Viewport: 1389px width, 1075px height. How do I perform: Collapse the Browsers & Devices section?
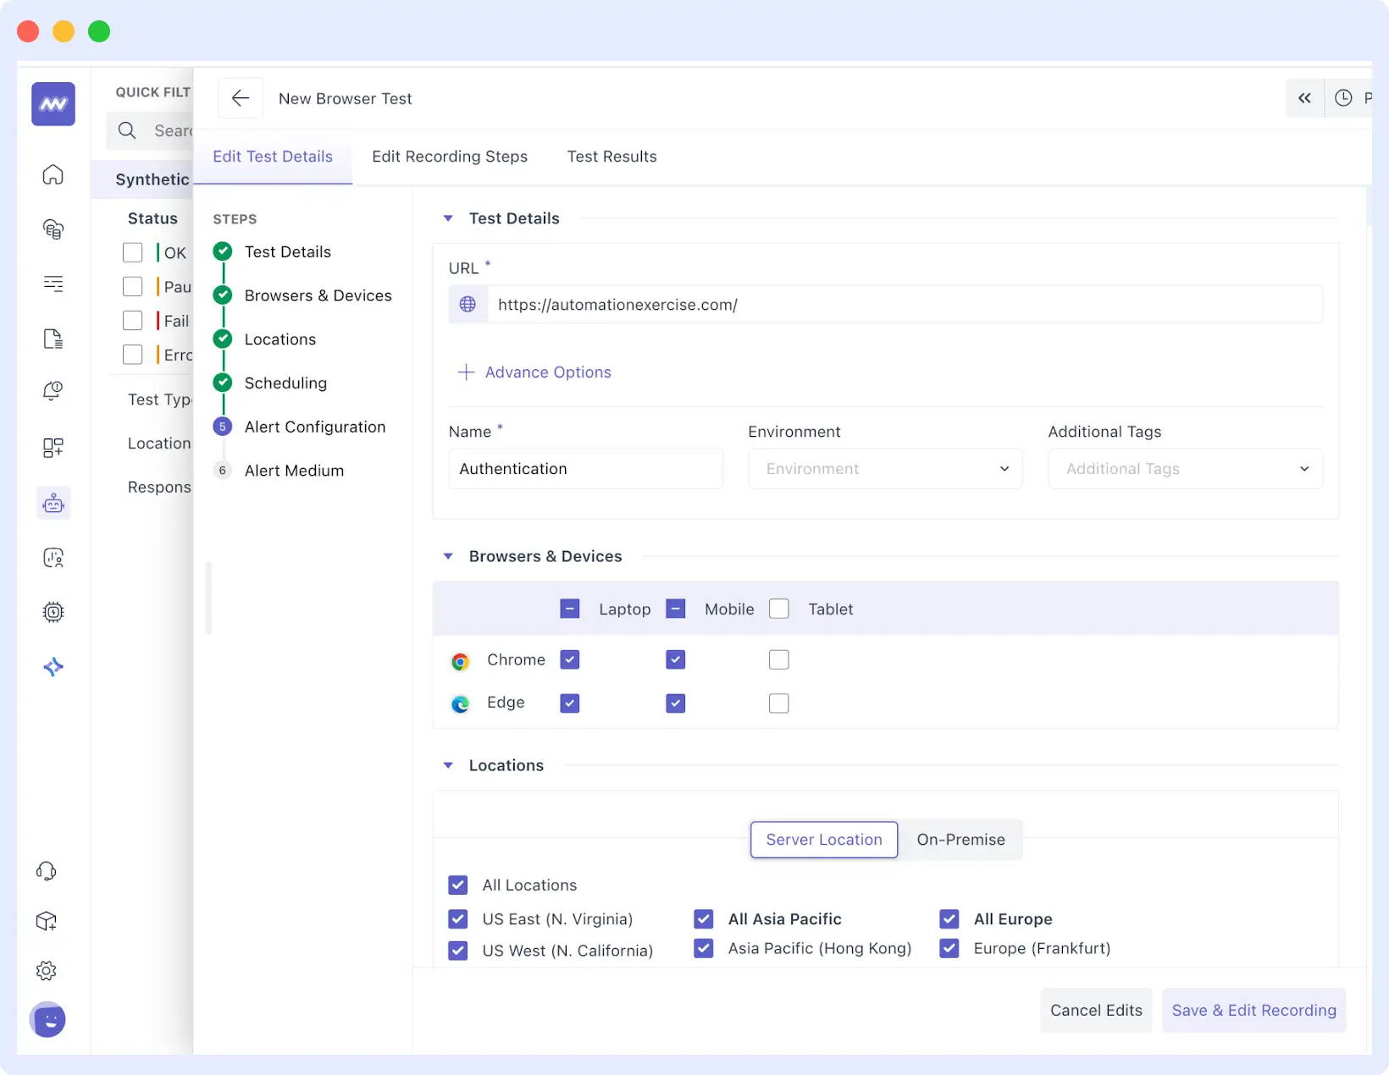click(448, 556)
